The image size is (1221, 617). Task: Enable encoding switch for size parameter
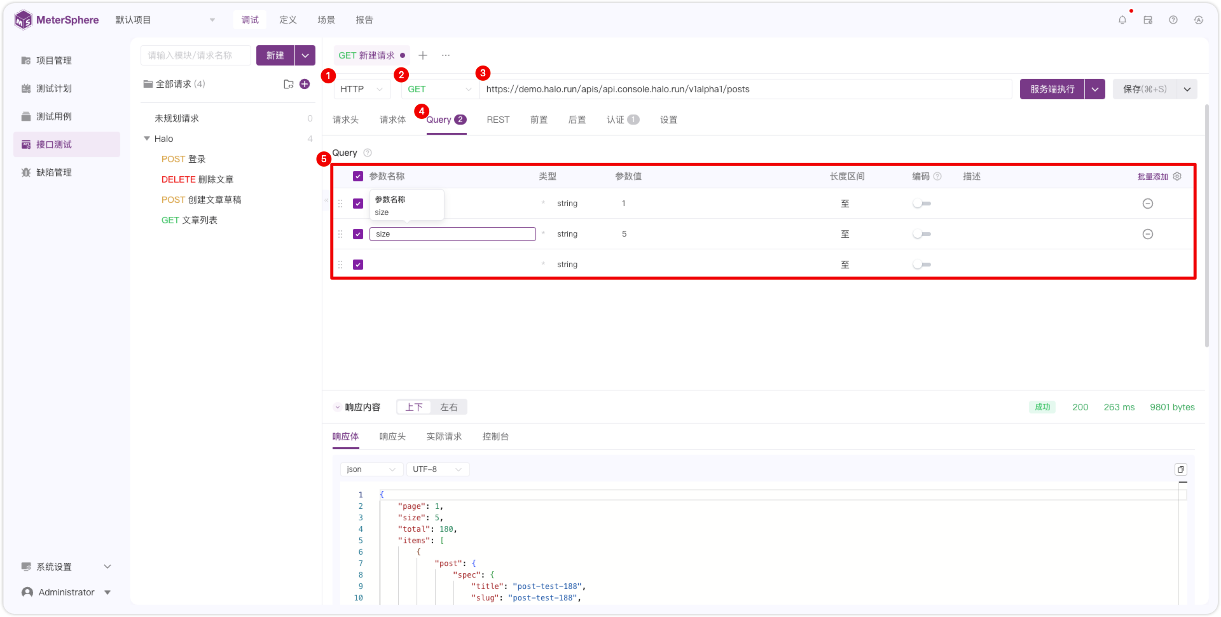point(921,234)
